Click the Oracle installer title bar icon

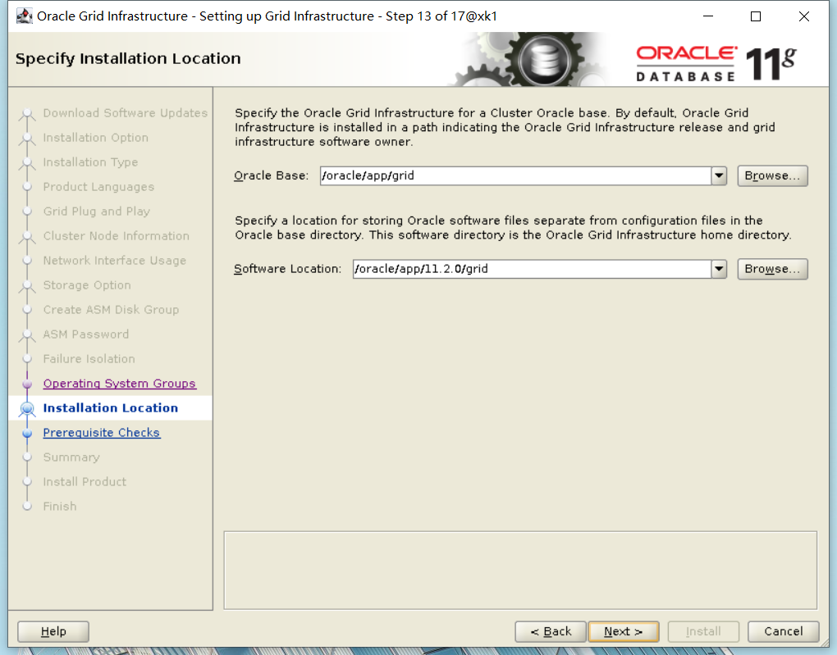click(24, 16)
